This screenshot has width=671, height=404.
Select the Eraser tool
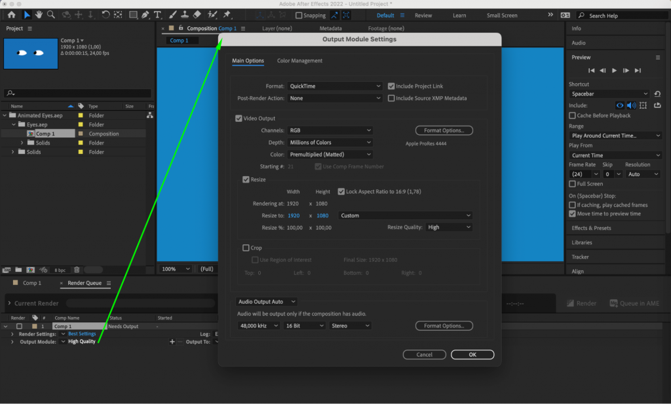pyautogui.click(x=197, y=14)
